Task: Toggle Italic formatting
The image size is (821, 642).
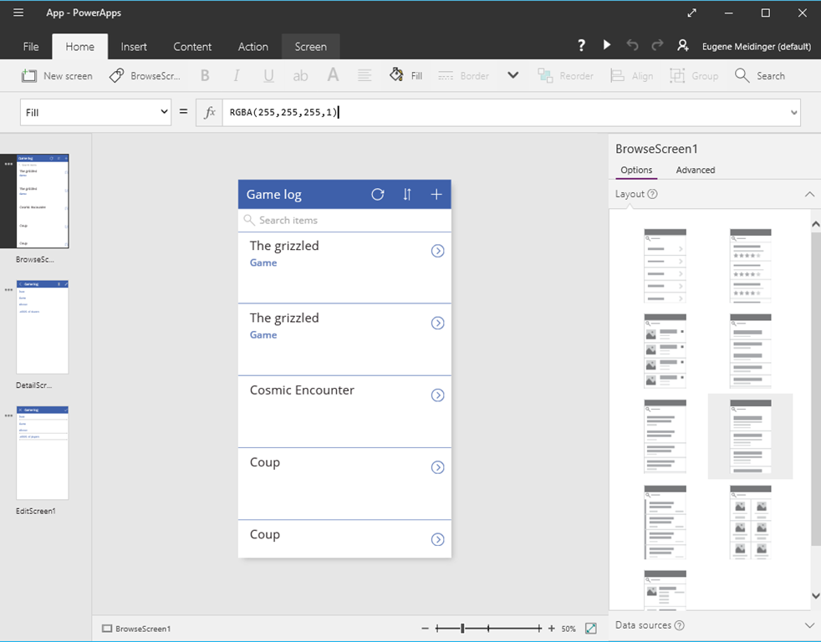Action: coord(237,76)
